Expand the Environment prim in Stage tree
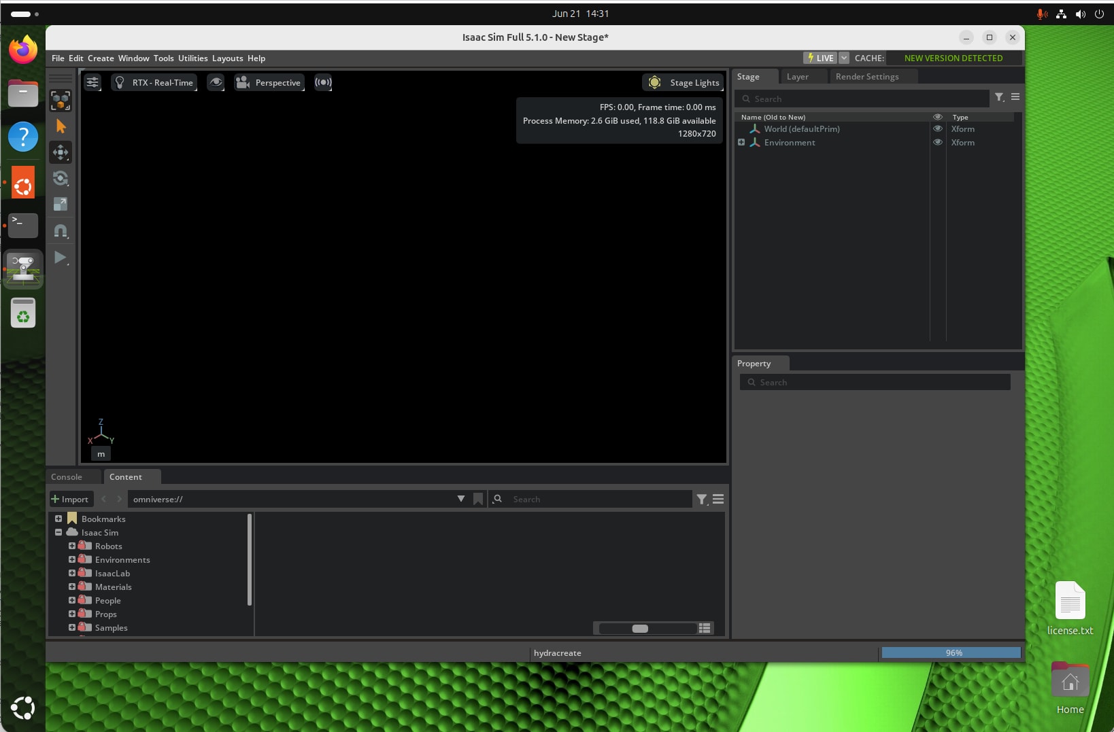Image resolution: width=1114 pixels, height=732 pixels. click(741, 142)
